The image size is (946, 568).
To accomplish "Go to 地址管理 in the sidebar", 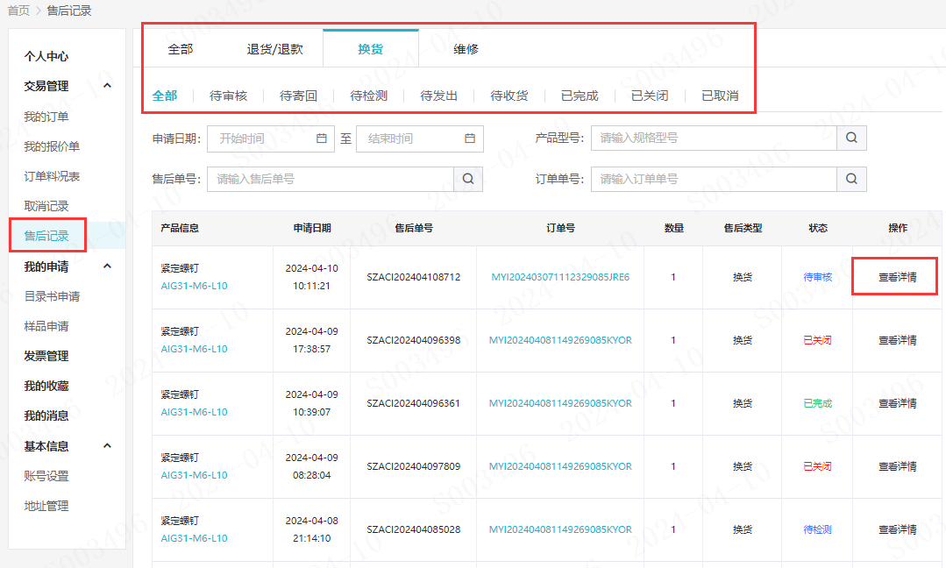I will click(46, 506).
